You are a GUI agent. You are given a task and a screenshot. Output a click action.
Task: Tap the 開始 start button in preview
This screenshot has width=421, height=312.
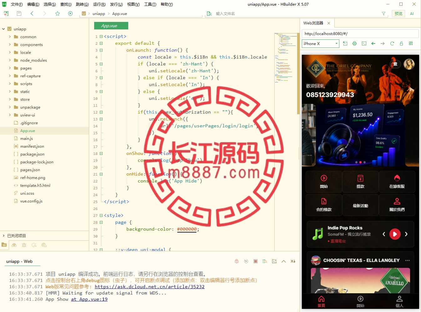tap(324, 182)
